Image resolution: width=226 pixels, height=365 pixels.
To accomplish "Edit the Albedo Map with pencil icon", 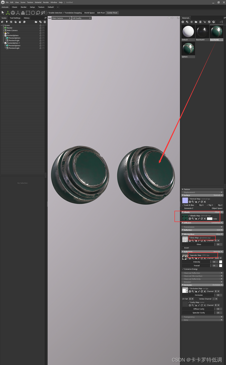I will tap(199, 219).
